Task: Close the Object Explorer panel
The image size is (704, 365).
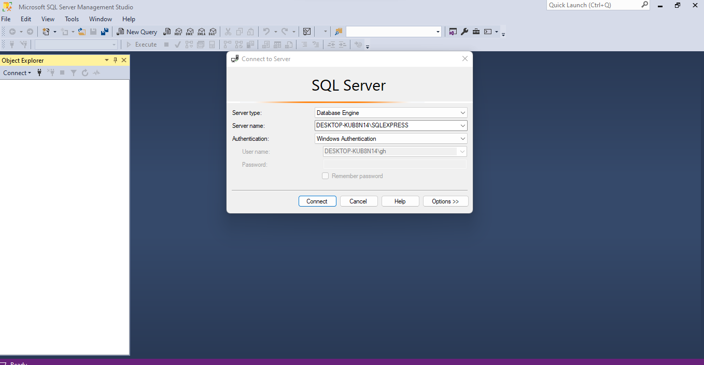Action: pos(124,60)
